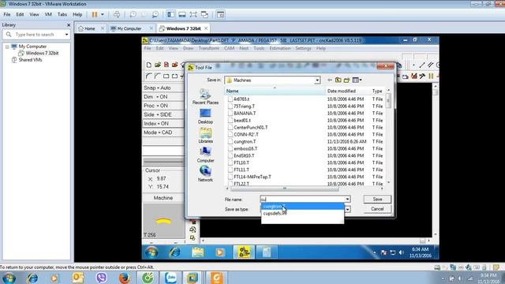Viewport: 505px width, 284px height.
Task: Click cncKad New file toolbar icon
Action: (x=149, y=65)
